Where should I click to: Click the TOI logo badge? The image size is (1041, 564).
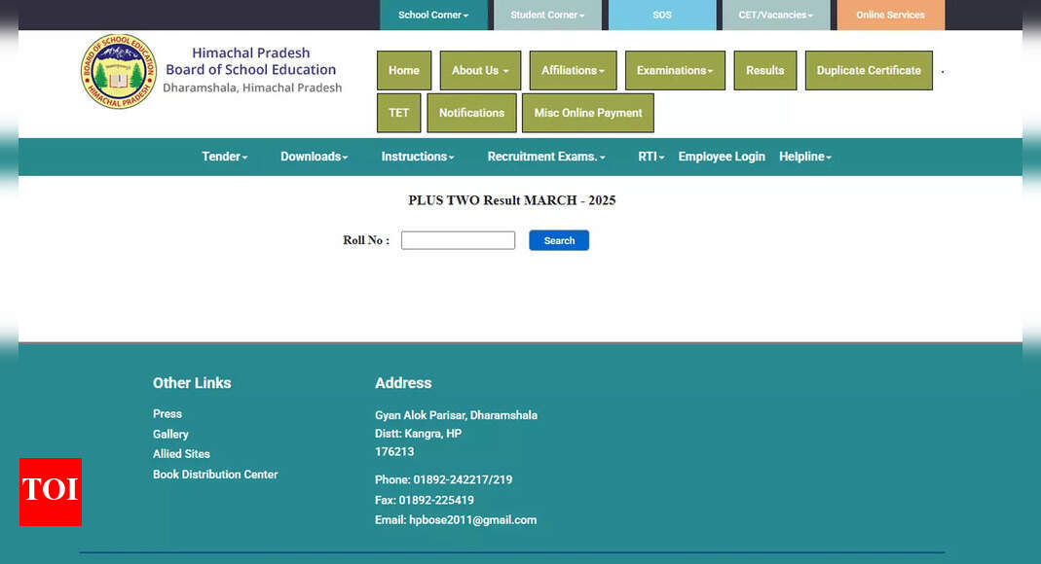[50, 491]
